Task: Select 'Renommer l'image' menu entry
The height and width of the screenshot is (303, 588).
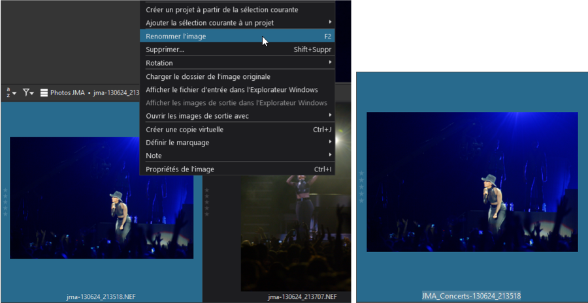Action: (237, 36)
